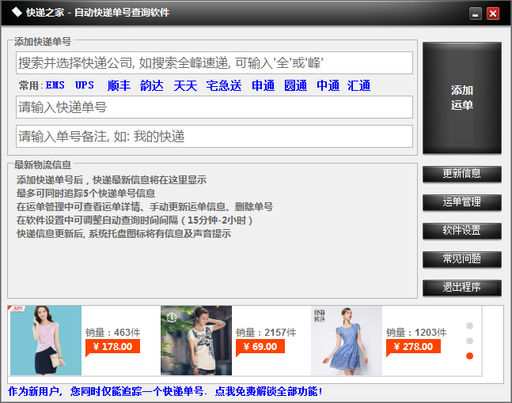Screen dimensions: 512x403
Task: Click line 添加快递单号后，快递最新信息将在这里显示
Action: tap(112, 180)
